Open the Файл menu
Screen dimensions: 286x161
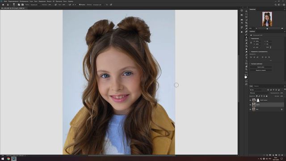point(5,1)
